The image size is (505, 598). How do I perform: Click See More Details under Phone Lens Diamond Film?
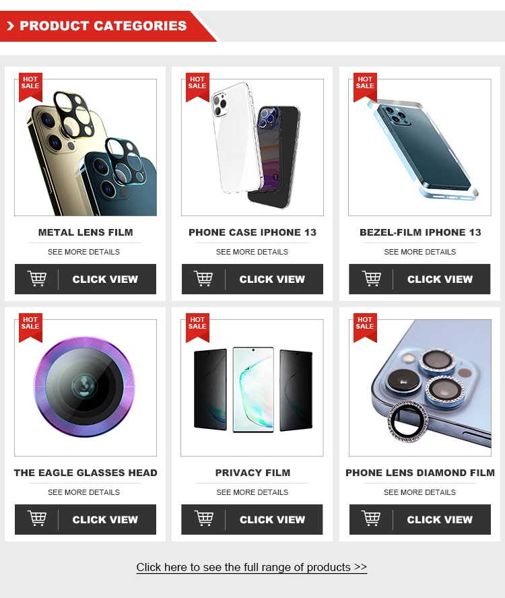coord(419,492)
